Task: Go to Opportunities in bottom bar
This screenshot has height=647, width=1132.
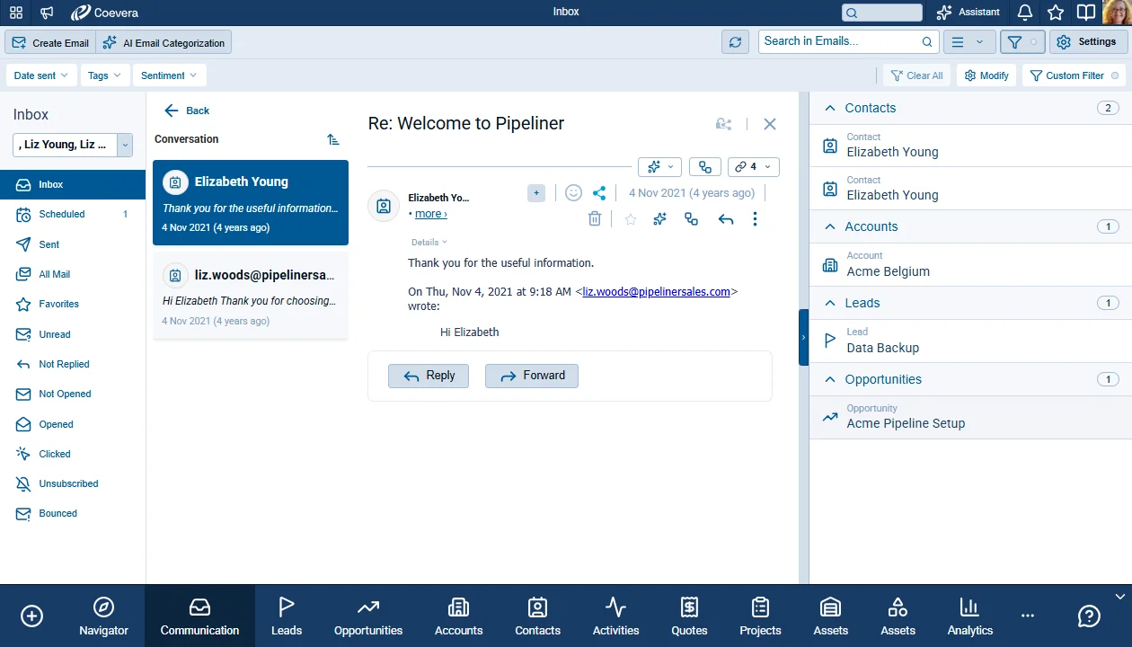Action: point(368,616)
